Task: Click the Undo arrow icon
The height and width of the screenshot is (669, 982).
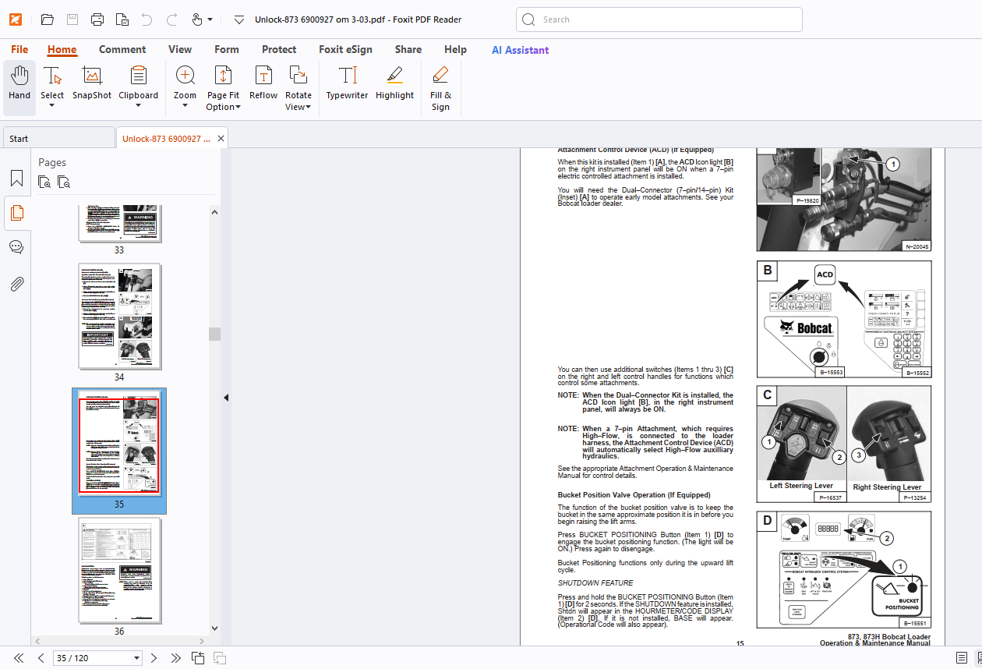Action: (x=147, y=19)
